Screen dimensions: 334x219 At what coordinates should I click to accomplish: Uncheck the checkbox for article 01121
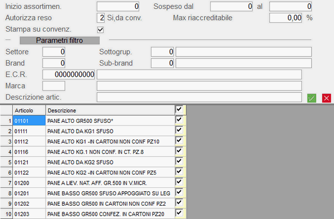(x=179, y=161)
